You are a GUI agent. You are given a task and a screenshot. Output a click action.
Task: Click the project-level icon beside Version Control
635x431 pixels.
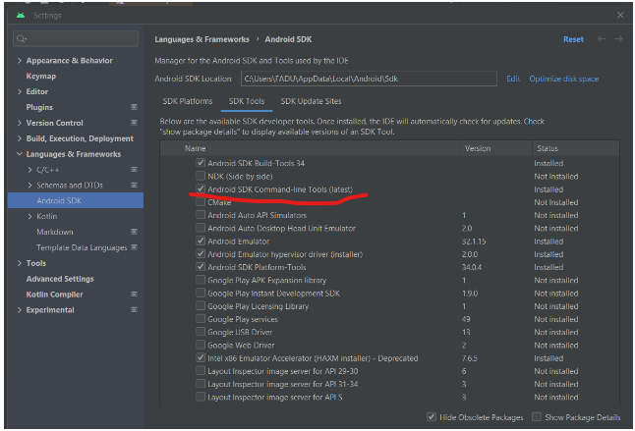click(x=134, y=123)
